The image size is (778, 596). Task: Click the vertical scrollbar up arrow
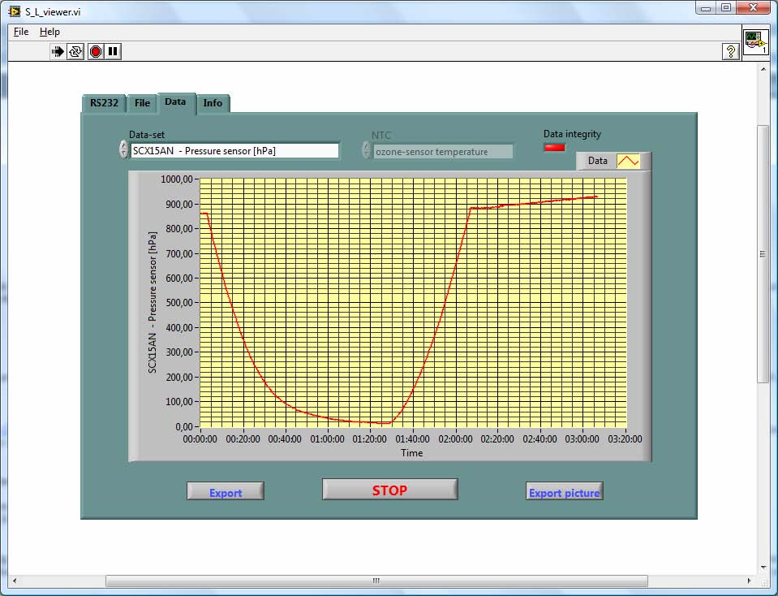[x=763, y=69]
